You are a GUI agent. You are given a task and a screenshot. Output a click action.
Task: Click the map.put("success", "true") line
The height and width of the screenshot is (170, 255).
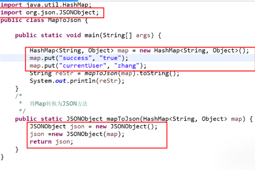(x=79, y=58)
